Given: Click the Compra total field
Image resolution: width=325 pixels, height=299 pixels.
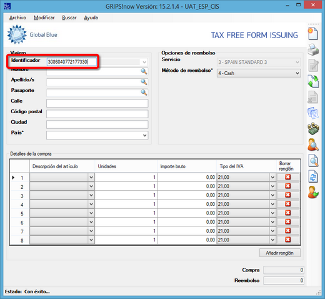Looking at the screenshot, I should 284,270.
